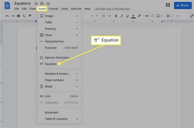Expand Page numbers submenu
Image resolution: width=194 pixels, height=128 pixels.
coord(59,80)
